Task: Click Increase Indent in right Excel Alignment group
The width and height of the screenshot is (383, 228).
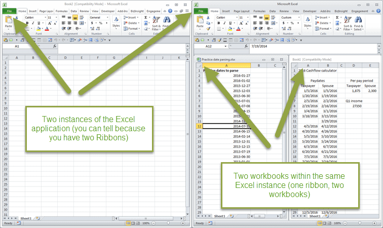Action: 261,28
